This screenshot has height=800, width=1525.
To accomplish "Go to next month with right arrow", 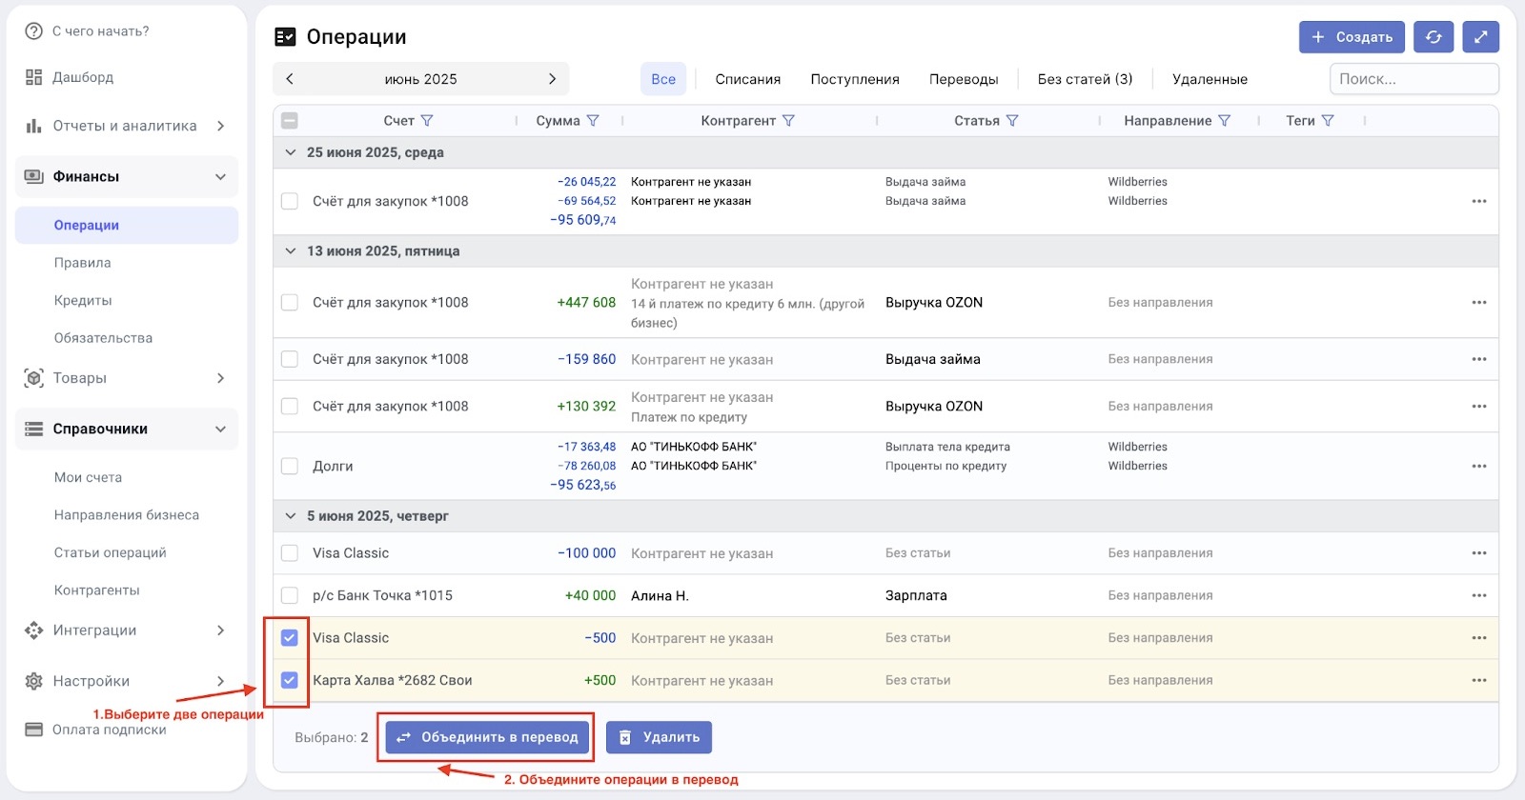I will click(x=552, y=79).
